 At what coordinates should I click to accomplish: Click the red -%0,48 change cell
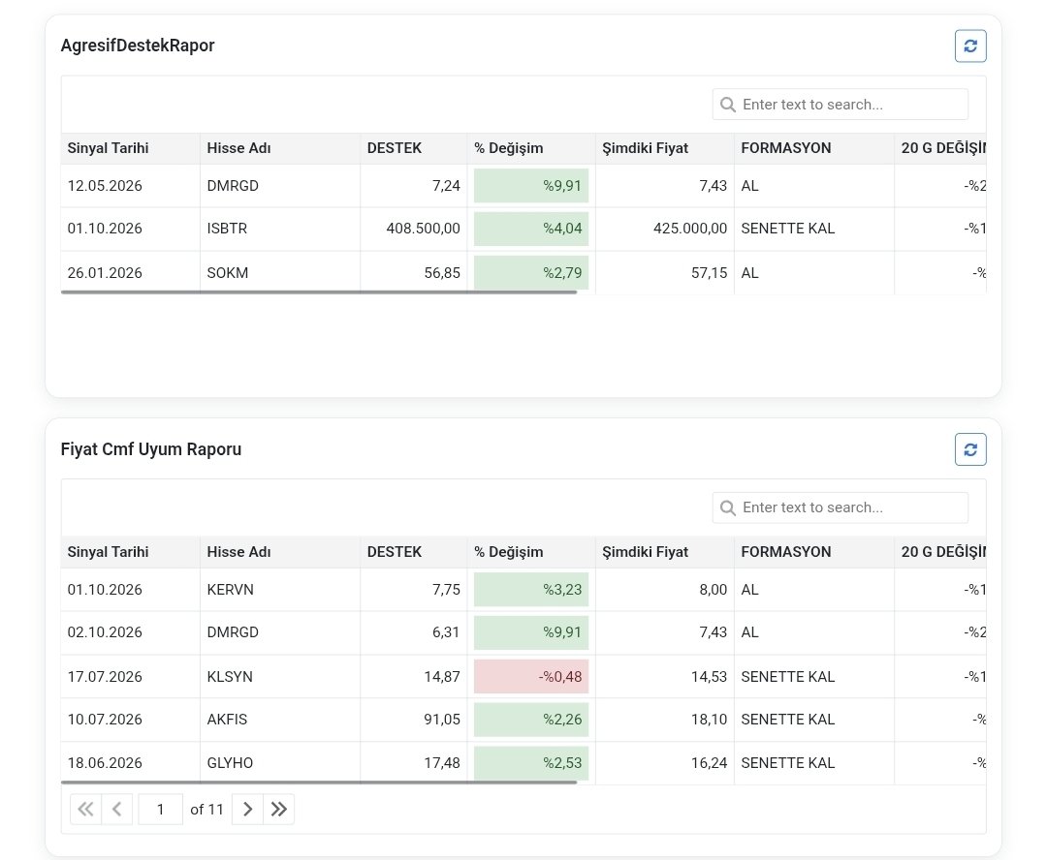tap(531, 677)
